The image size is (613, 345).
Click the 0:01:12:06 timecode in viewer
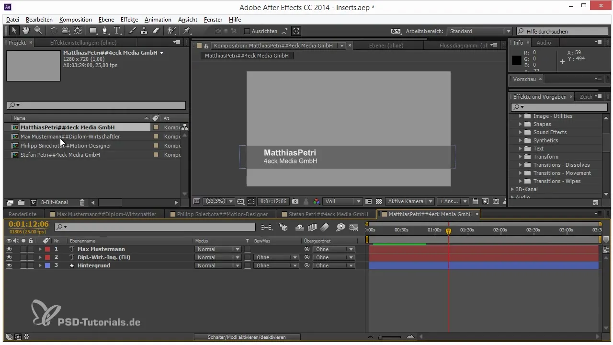273,202
